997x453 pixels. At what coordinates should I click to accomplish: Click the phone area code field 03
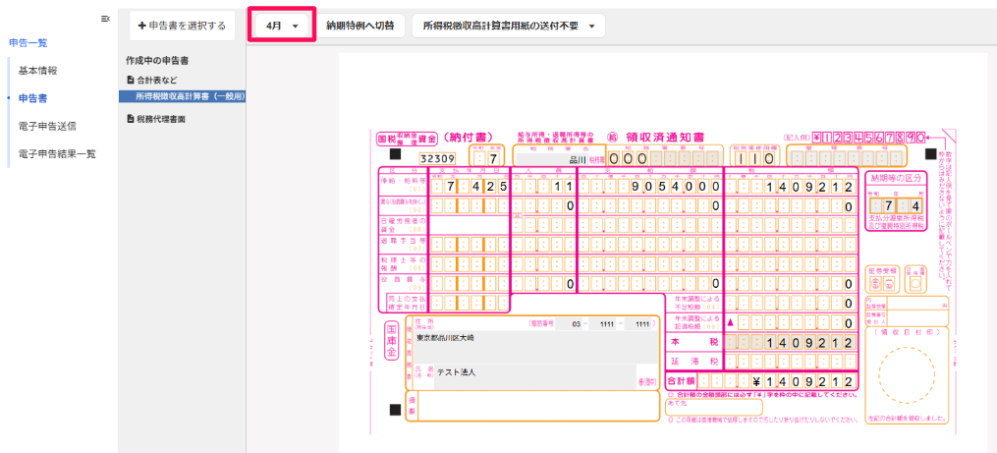[x=570, y=324]
